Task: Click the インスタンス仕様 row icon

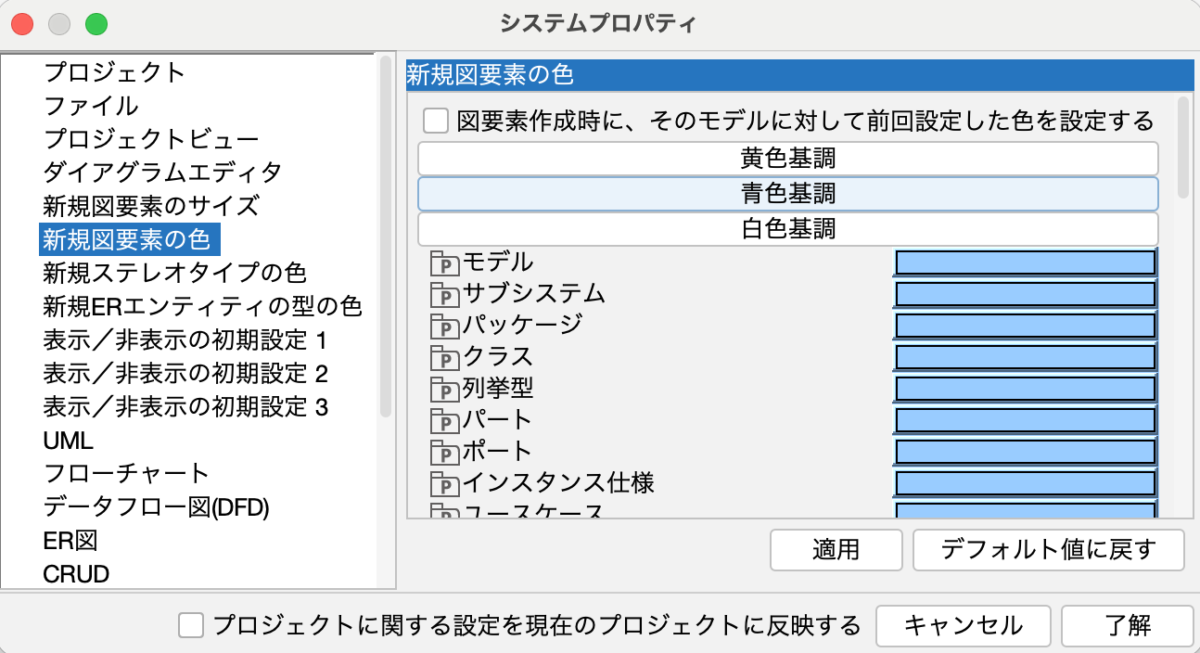Action: [x=445, y=484]
